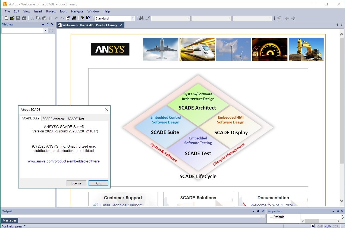
Task: Click the Print toolbar icon
Action: click(74, 18)
